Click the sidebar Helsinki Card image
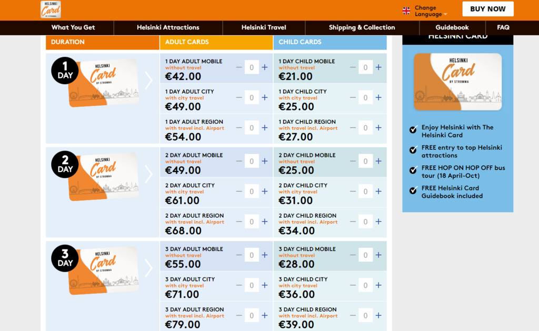Image resolution: width=539 pixels, height=331 pixels. point(458,82)
